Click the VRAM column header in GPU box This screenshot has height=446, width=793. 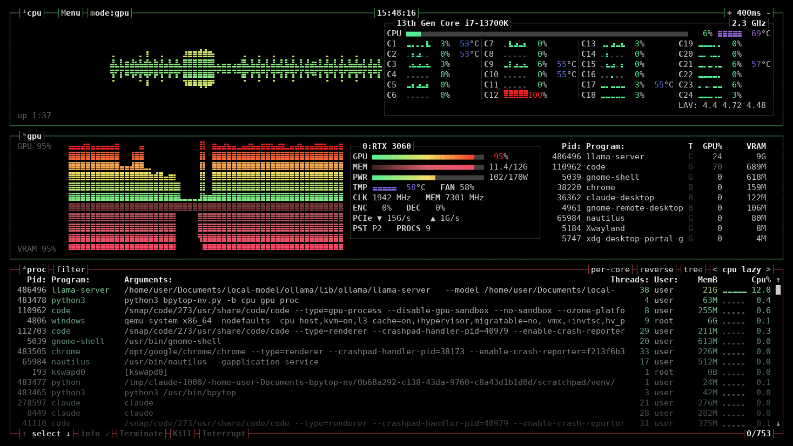click(x=756, y=146)
